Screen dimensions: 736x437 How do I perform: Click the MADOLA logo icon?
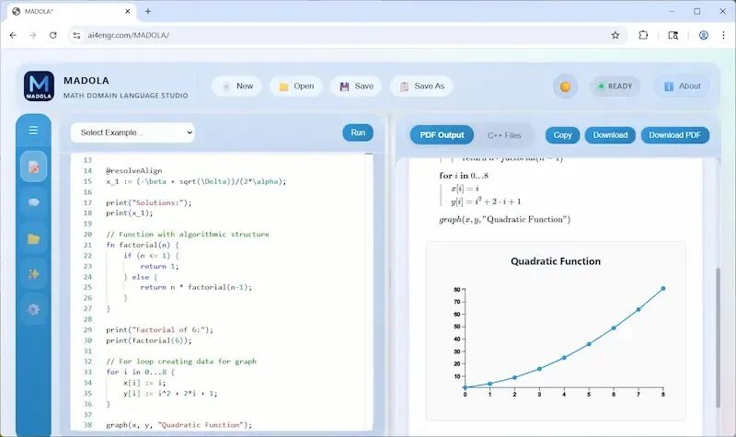[39, 86]
